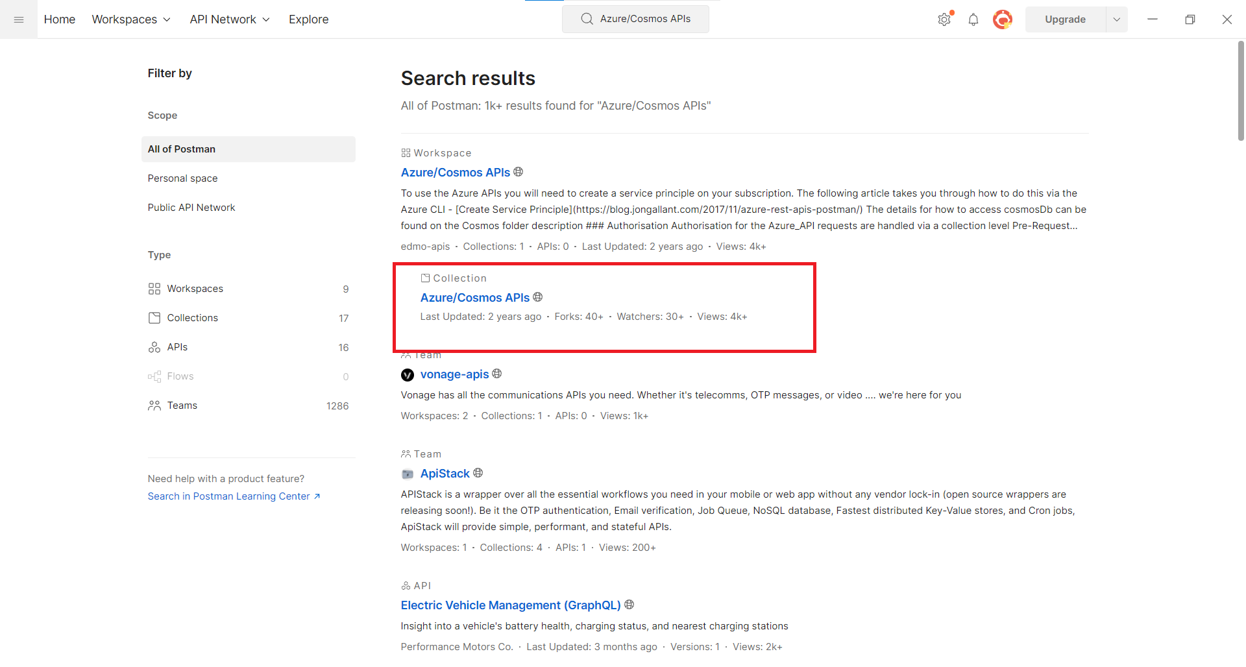Open the Azure/Cosmos APIs collection result
Screen dimensions: 1246x667
[475, 298]
